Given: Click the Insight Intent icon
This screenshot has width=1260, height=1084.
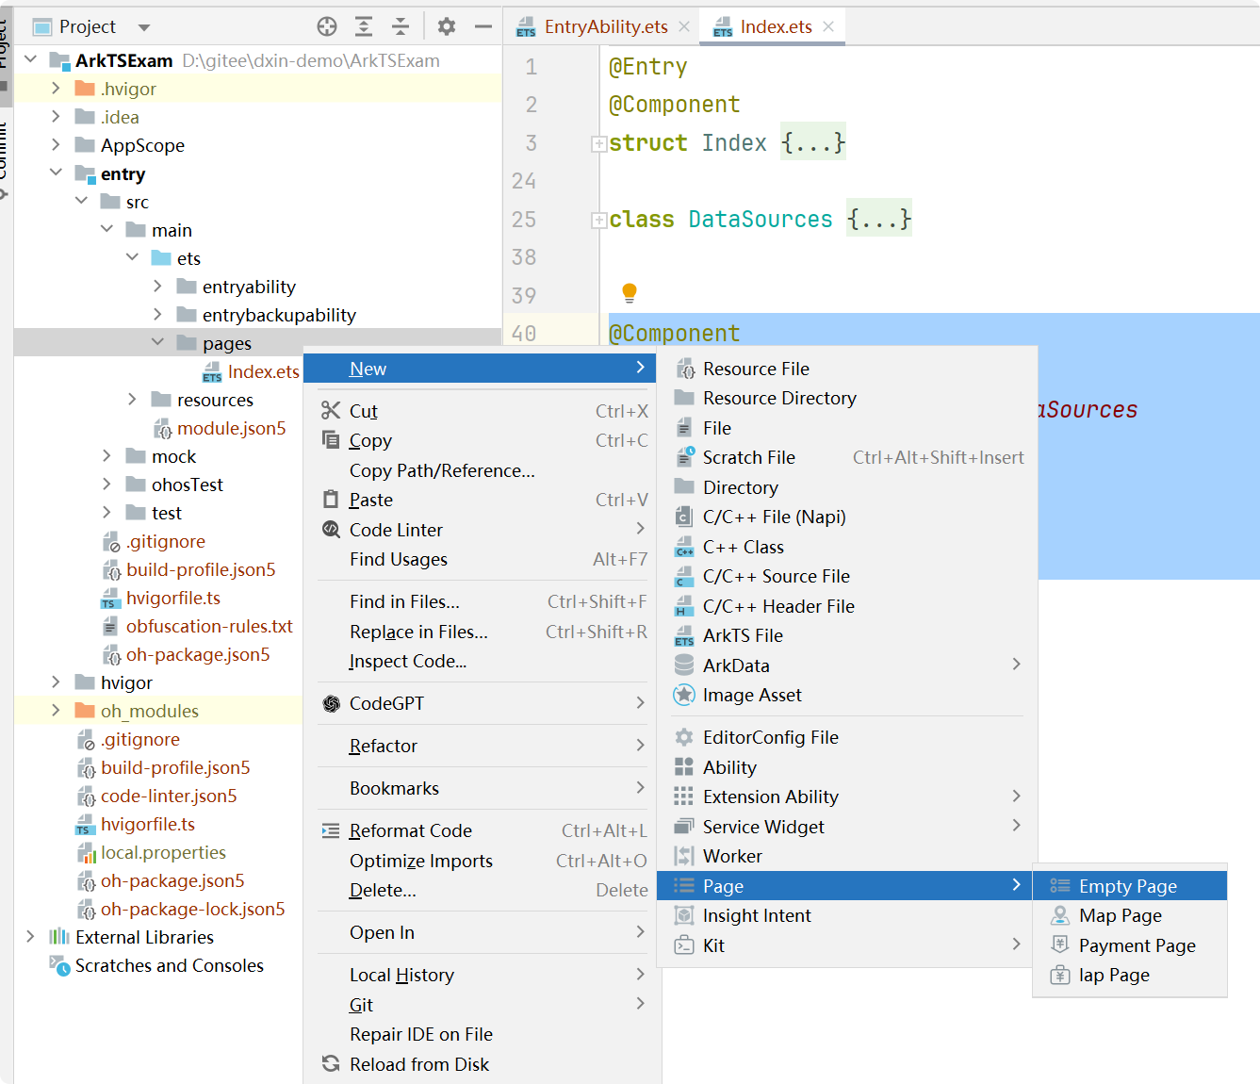Looking at the screenshot, I should pyautogui.click(x=684, y=915).
